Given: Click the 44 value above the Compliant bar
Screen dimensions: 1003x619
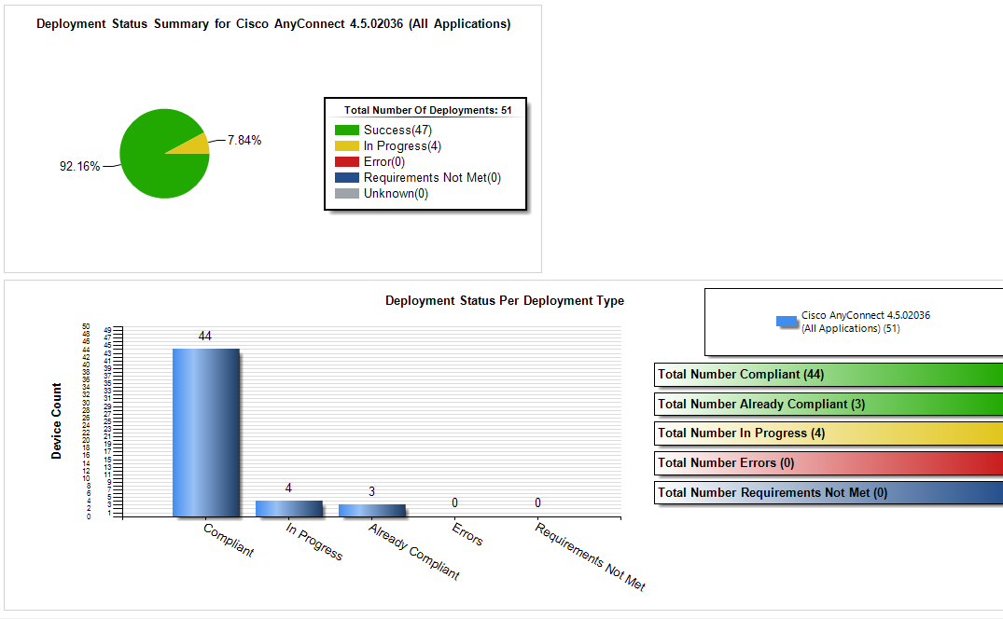Looking at the screenshot, I should (204, 336).
